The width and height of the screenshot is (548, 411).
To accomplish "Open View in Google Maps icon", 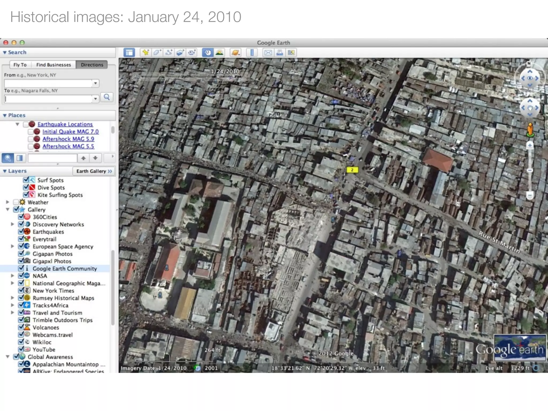I will coord(291,52).
